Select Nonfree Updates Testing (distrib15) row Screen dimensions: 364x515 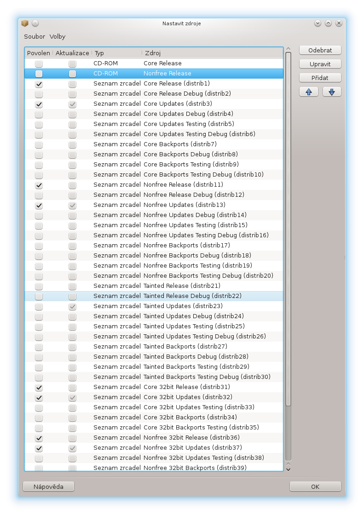point(154,225)
